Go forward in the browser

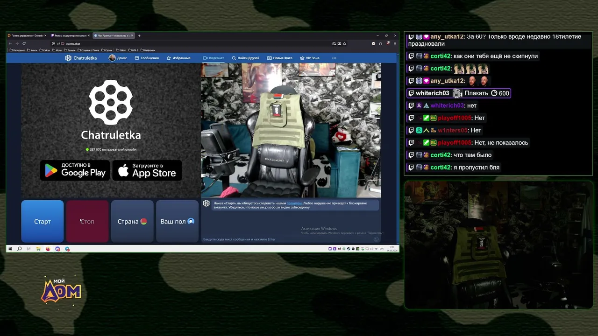click(x=17, y=43)
